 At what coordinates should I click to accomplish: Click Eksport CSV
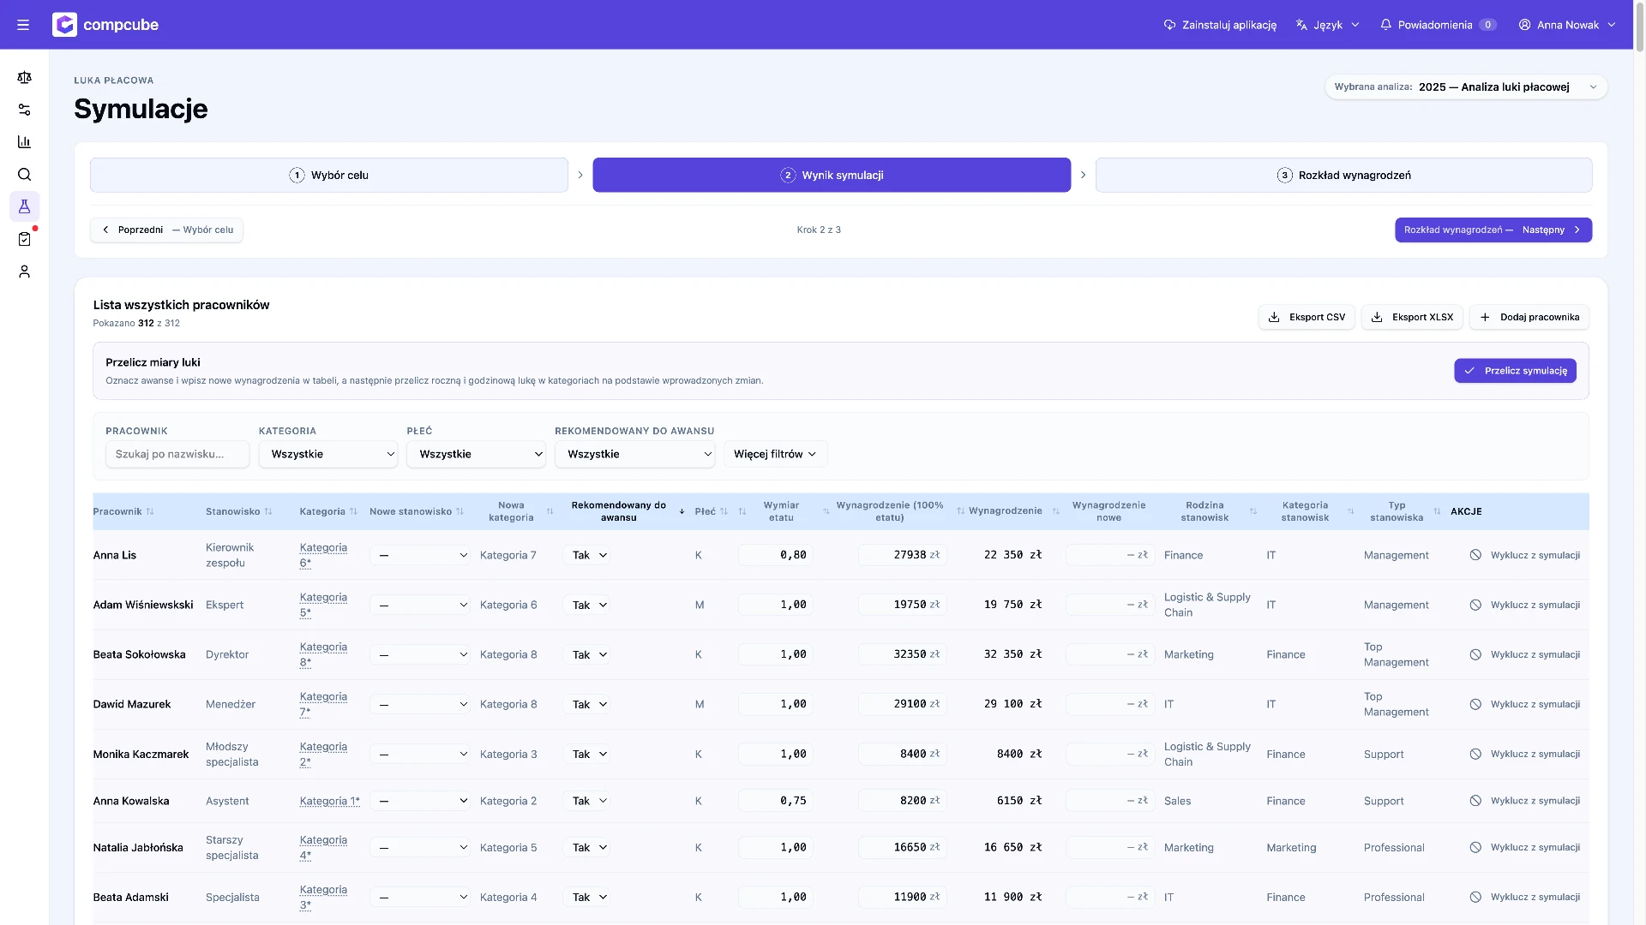(x=1307, y=317)
